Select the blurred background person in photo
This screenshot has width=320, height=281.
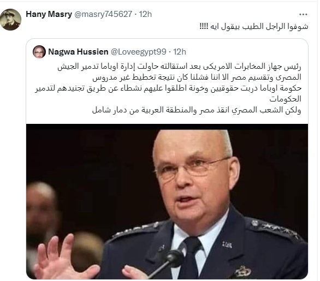pyautogui.click(x=43, y=214)
